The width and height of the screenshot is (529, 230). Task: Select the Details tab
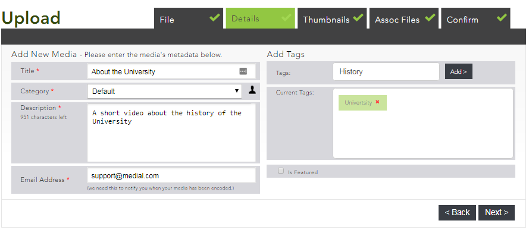coord(261,18)
